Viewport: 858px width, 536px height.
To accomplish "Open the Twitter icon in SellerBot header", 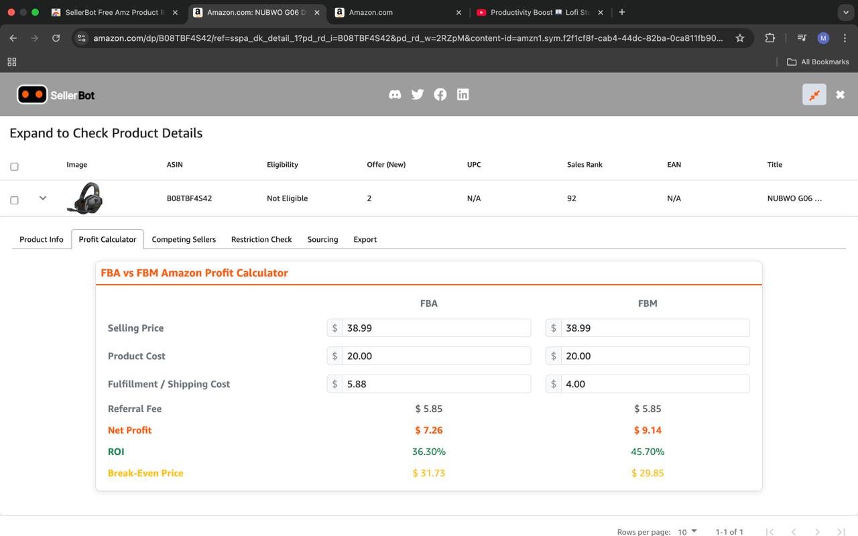I will pyautogui.click(x=418, y=94).
